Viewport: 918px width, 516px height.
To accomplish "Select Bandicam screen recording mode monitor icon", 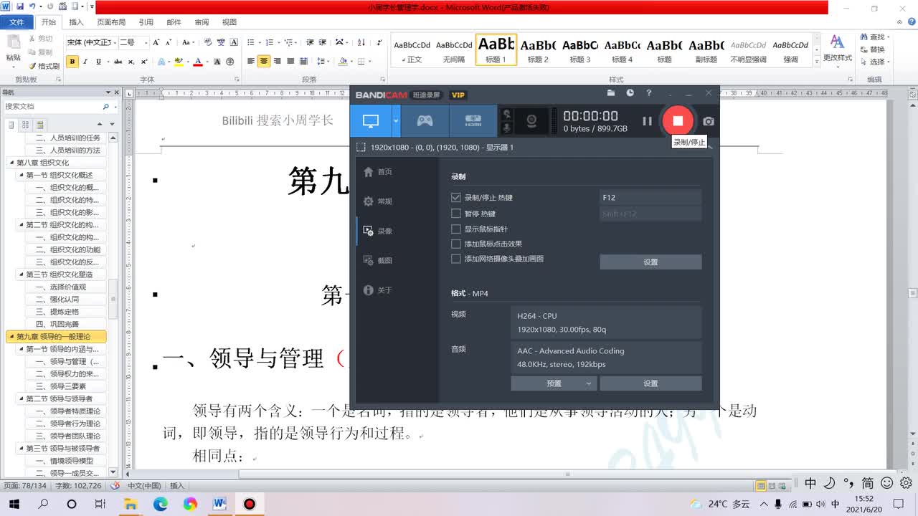I will pos(371,121).
